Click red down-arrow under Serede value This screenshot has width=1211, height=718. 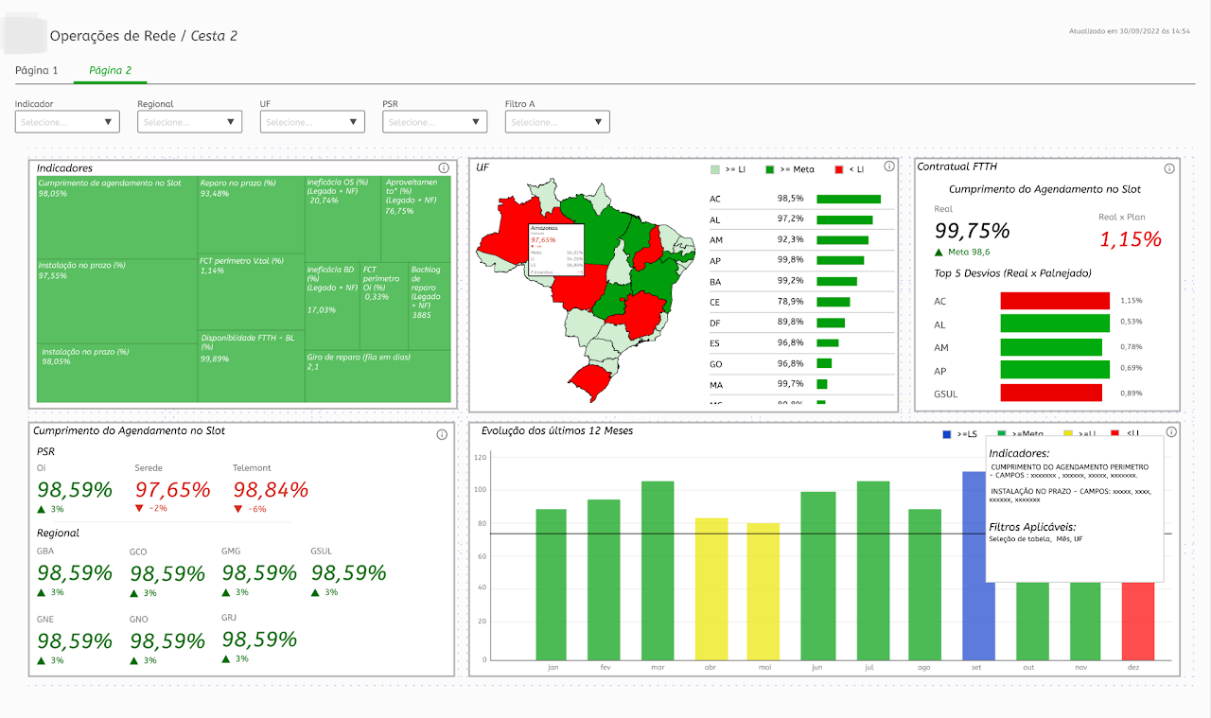click(139, 508)
